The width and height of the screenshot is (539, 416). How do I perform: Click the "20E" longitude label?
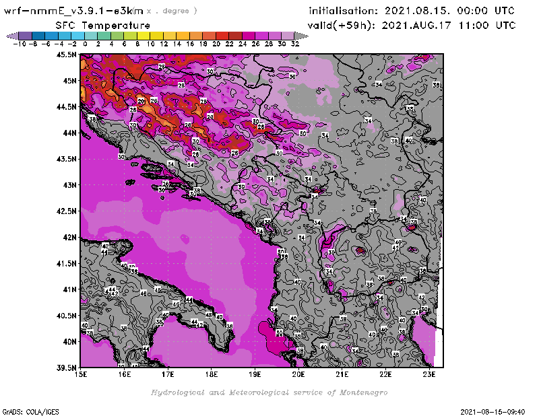(x=298, y=374)
